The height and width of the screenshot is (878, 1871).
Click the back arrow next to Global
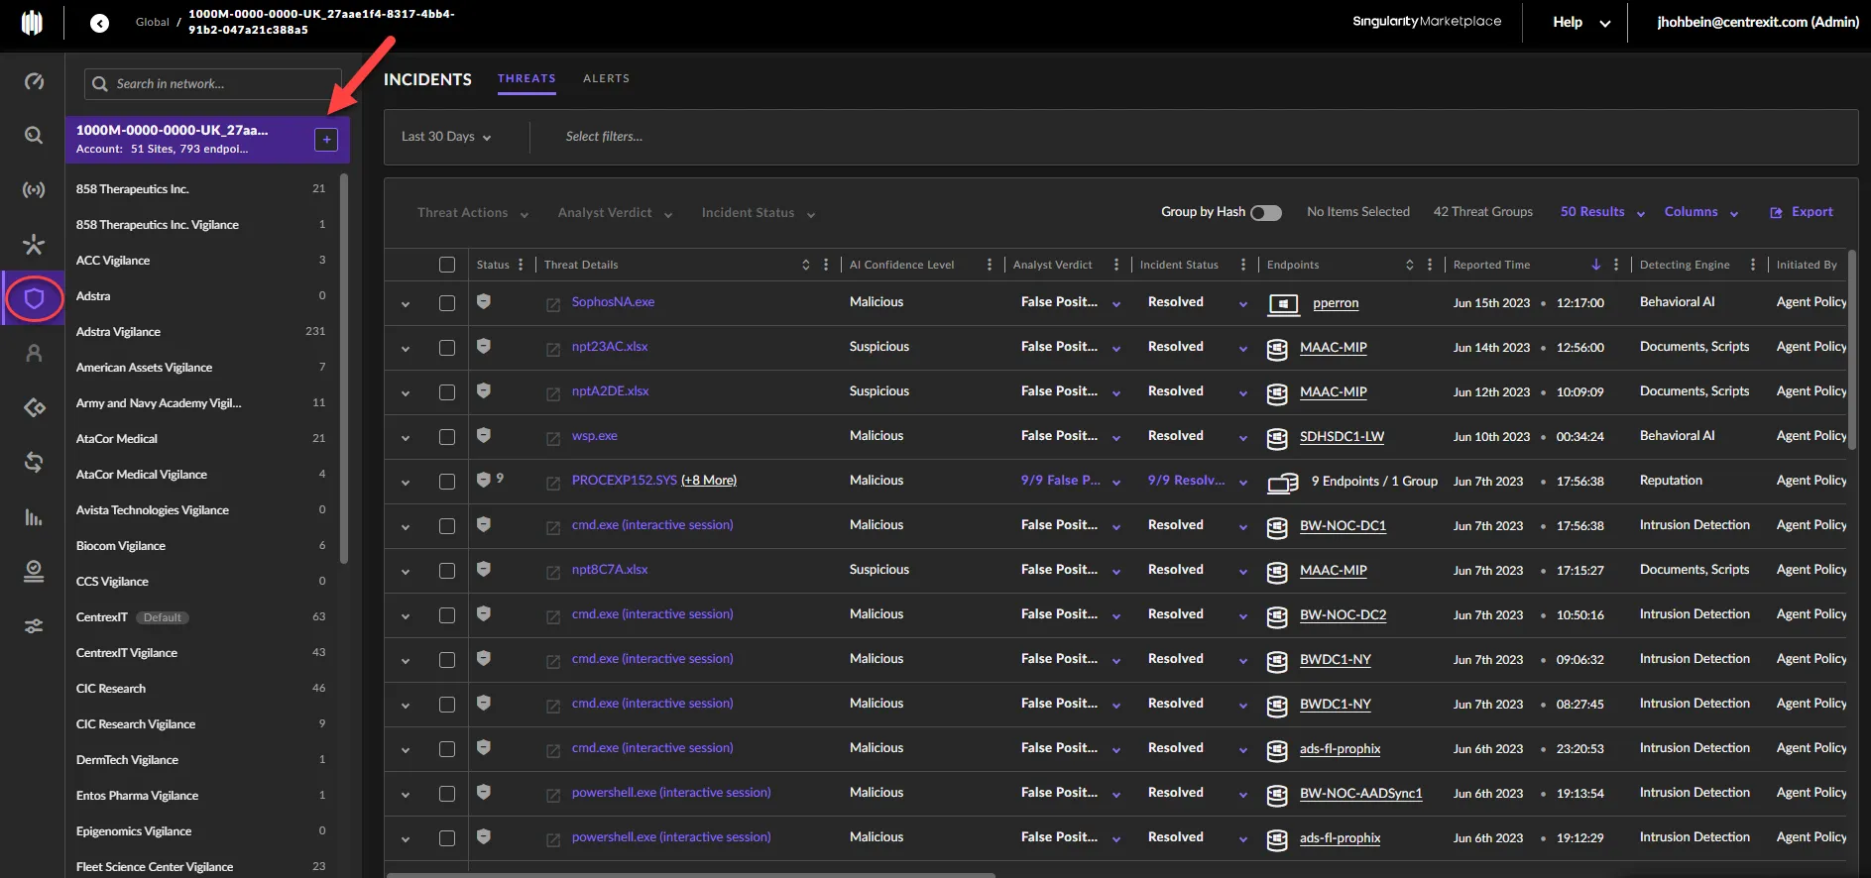(99, 23)
